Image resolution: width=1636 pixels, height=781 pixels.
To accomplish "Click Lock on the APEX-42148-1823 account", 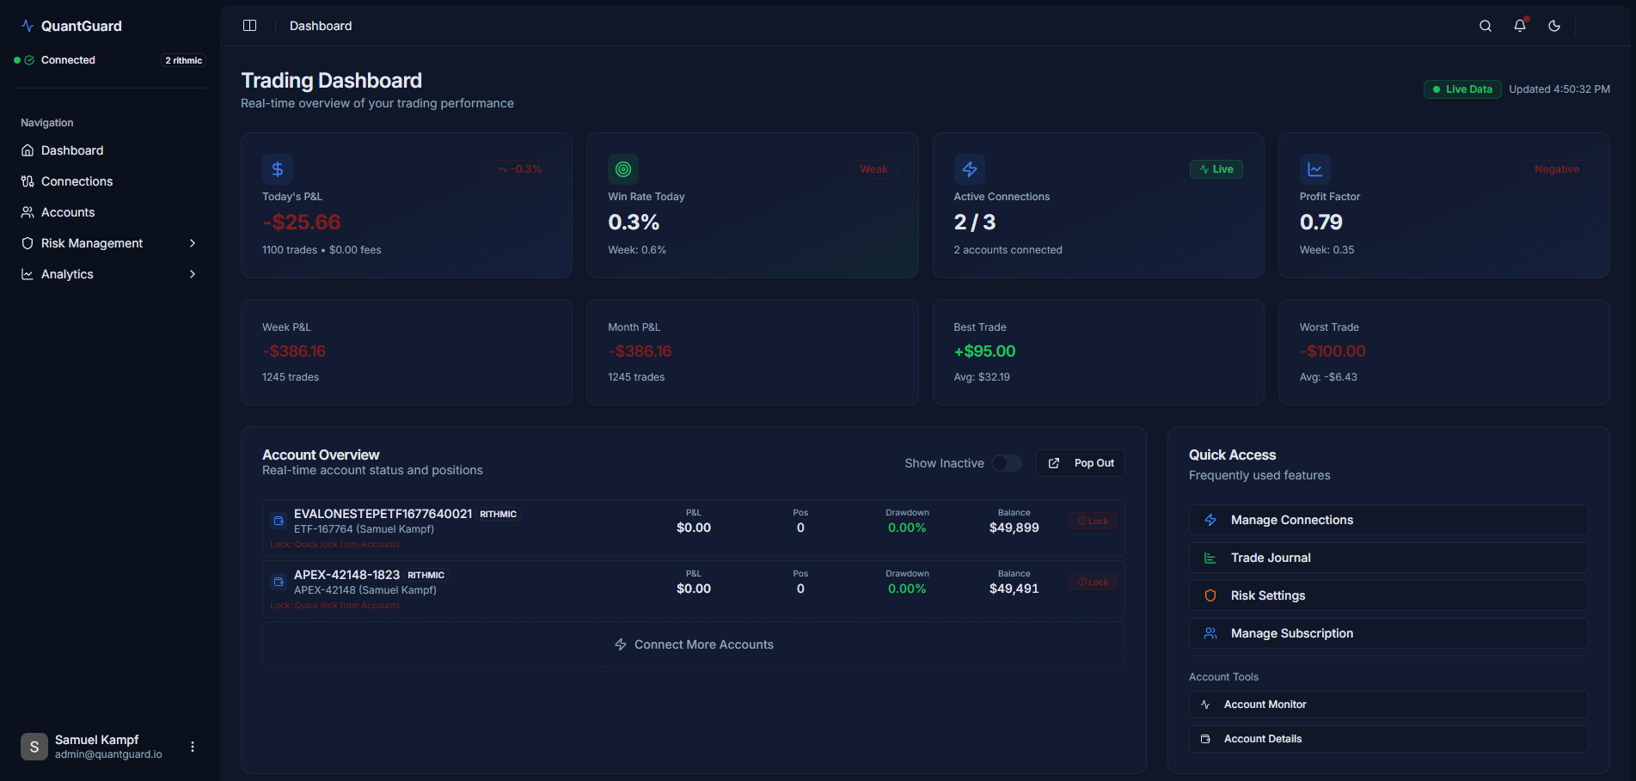I will [1092, 581].
